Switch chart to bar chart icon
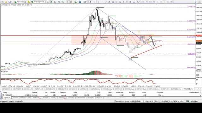 coord(48,2)
